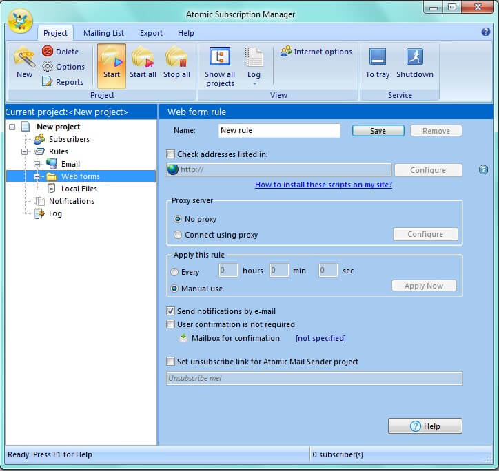Click Mailbox for confirmation icon

coord(183,337)
